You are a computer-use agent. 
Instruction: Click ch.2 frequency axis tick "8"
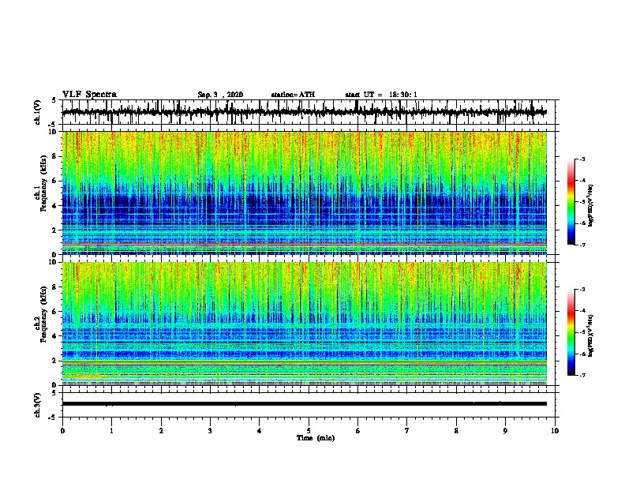point(55,287)
